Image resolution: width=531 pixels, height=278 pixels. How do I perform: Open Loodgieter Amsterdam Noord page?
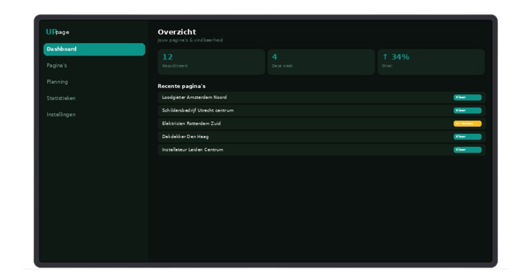click(194, 98)
